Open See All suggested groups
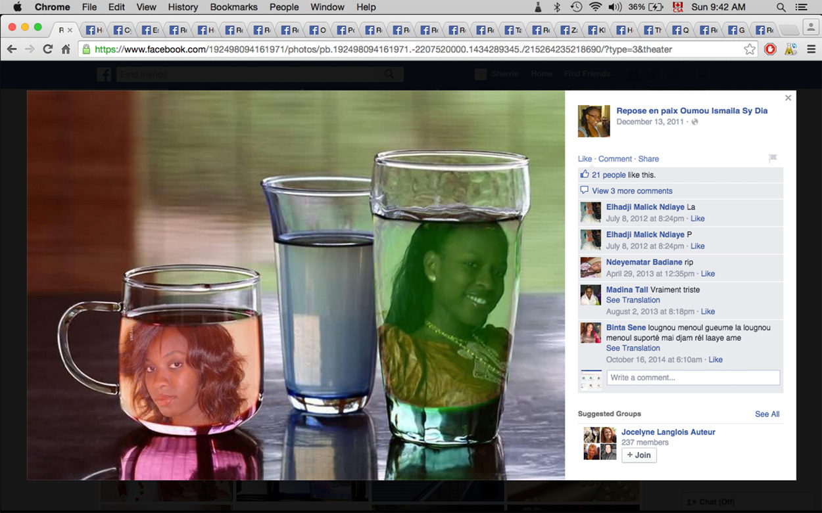Screen dimensions: 822x513 click(767, 414)
